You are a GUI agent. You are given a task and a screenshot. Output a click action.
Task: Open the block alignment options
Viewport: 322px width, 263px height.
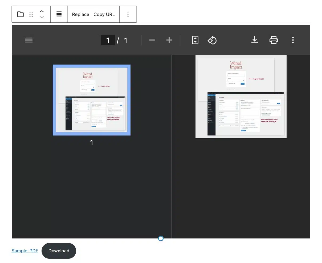[59, 14]
